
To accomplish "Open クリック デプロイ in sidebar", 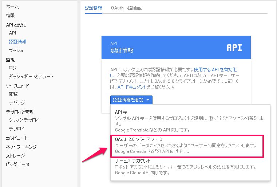I will click(x=24, y=120).
